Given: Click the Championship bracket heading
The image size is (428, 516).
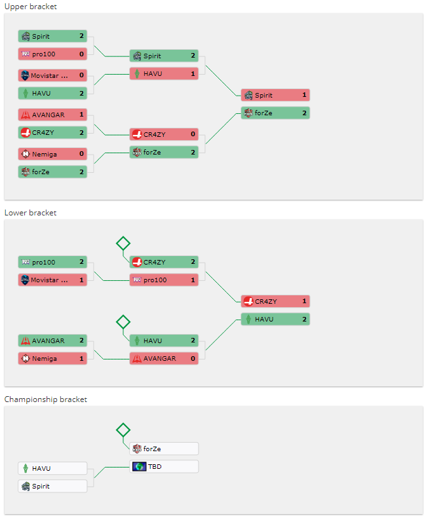Looking at the screenshot, I should point(46,399).
